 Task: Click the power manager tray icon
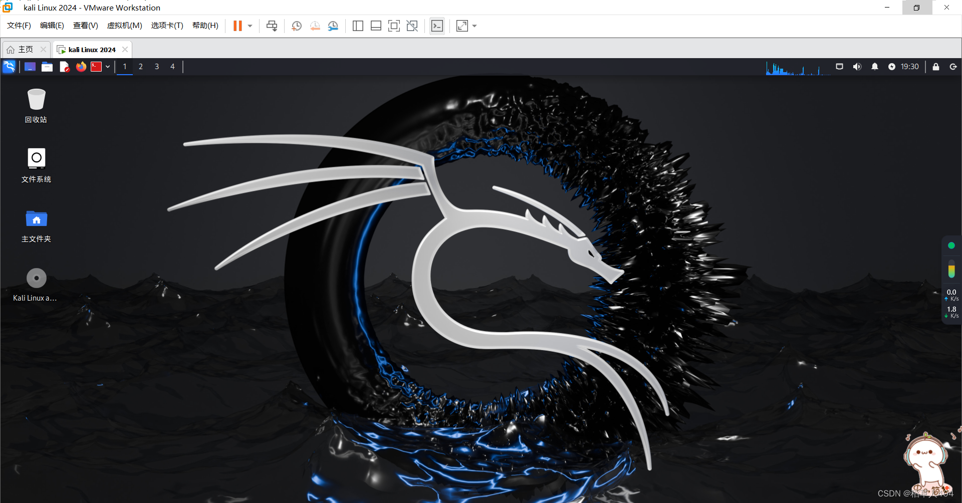pyautogui.click(x=892, y=67)
